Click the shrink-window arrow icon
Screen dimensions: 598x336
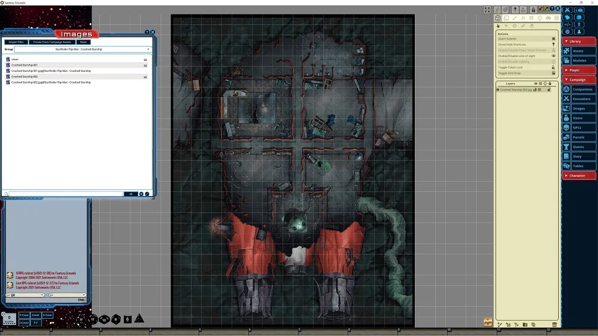541,8
